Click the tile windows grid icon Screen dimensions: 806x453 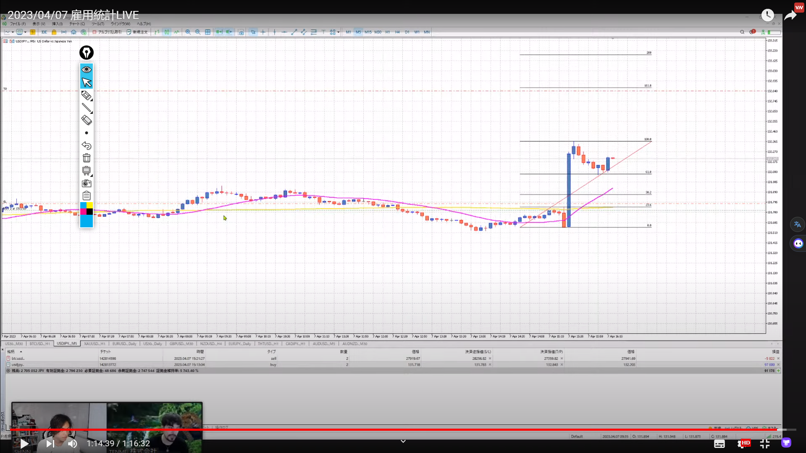pyautogui.click(x=208, y=32)
